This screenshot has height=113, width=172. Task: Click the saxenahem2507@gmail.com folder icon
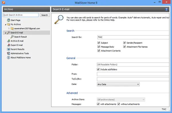[x=12, y=28]
